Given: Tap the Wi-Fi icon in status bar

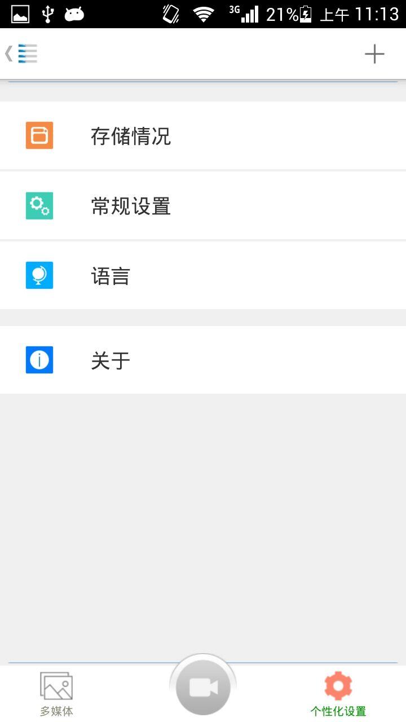Looking at the screenshot, I should click(x=203, y=14).
